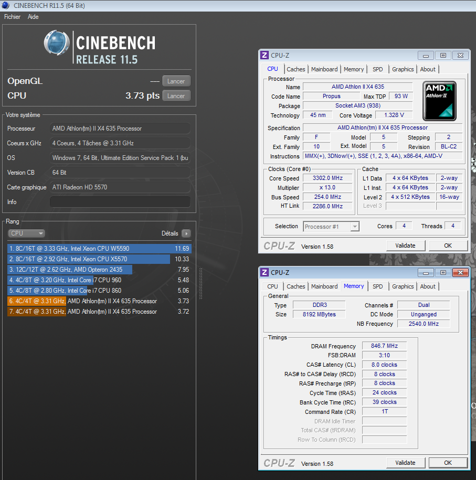Click Validate in the lower CPU-Z window
Screen dimensions: 476x480
click(406, 463)
